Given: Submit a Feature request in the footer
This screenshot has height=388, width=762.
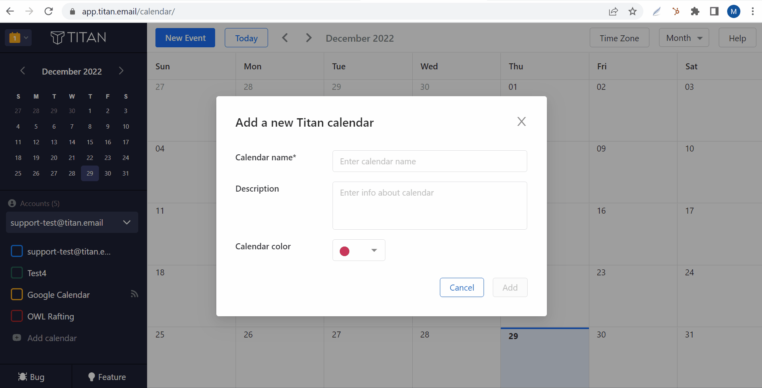Looking at the screenshot, I should tap(107, 377).
